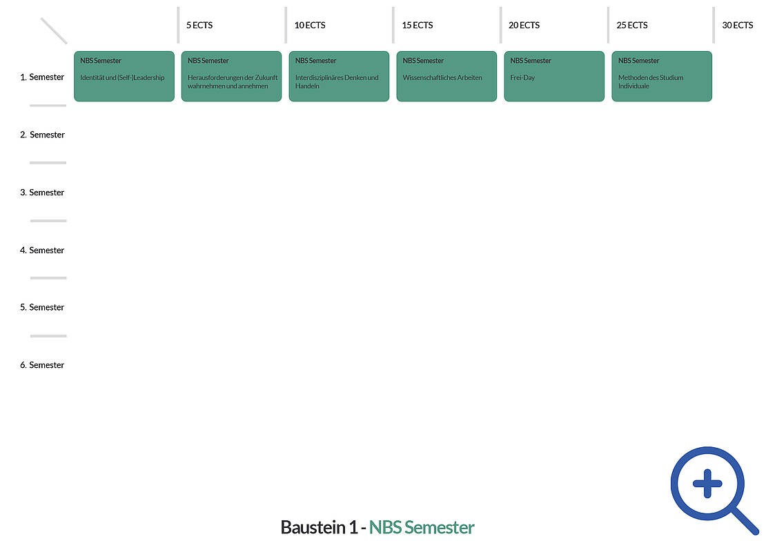Select the 30 ECTS column header
Screen dimensions: 766x541
coord(738,26)
